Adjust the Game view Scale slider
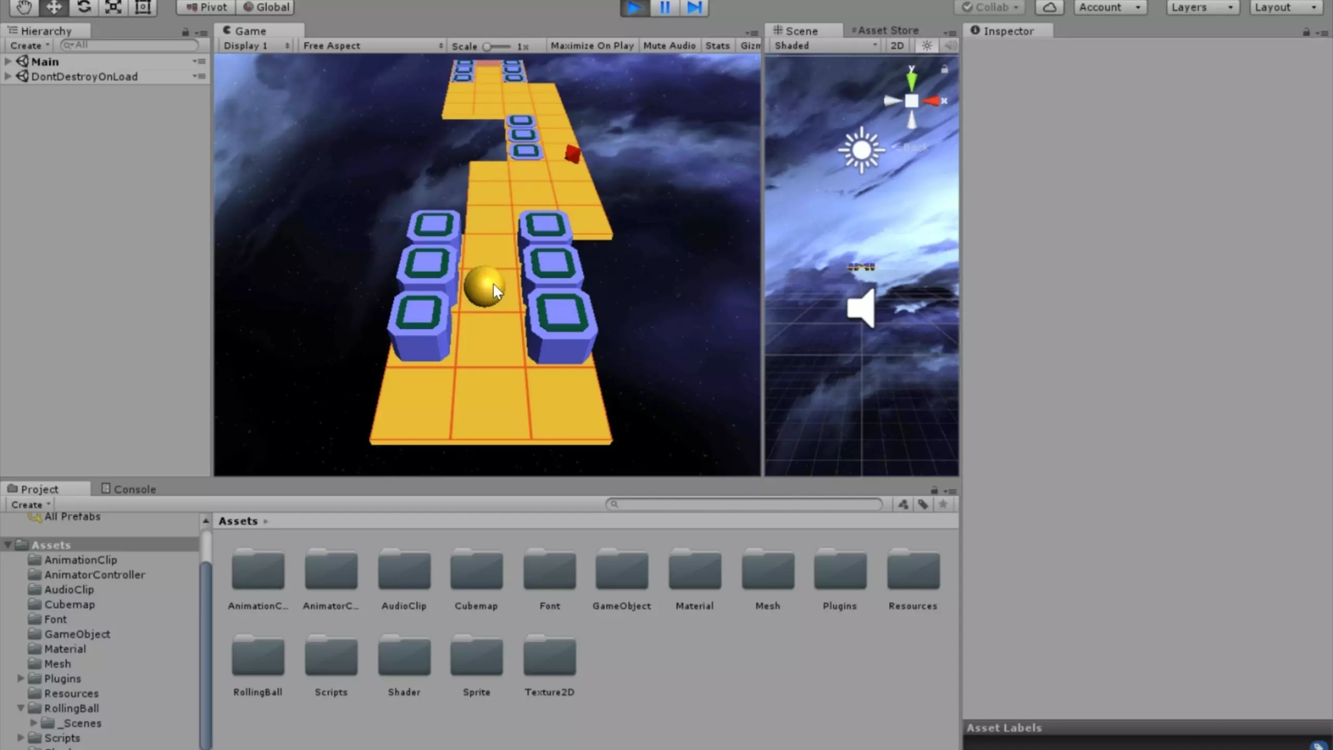Viewport: 1333px width, 750px height. (x=487, y=47)
